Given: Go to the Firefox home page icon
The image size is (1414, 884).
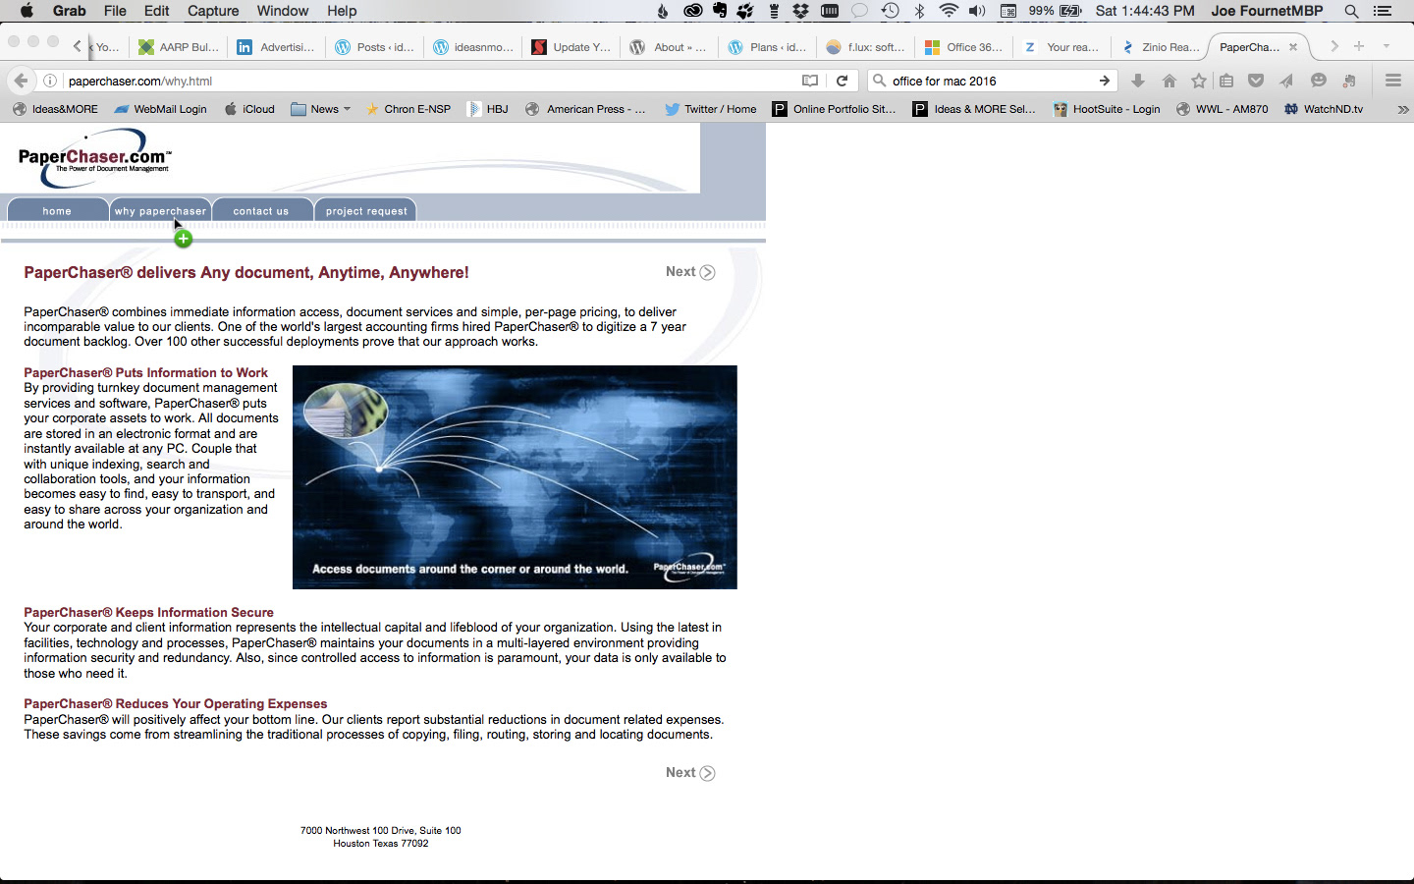Looking at the screenshot, I should [x=1169, y=81].
